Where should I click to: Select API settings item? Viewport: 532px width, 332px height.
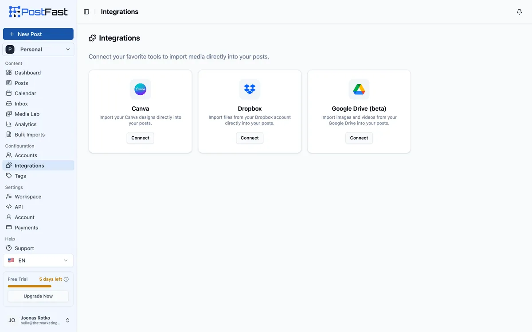tap(38, 207)
